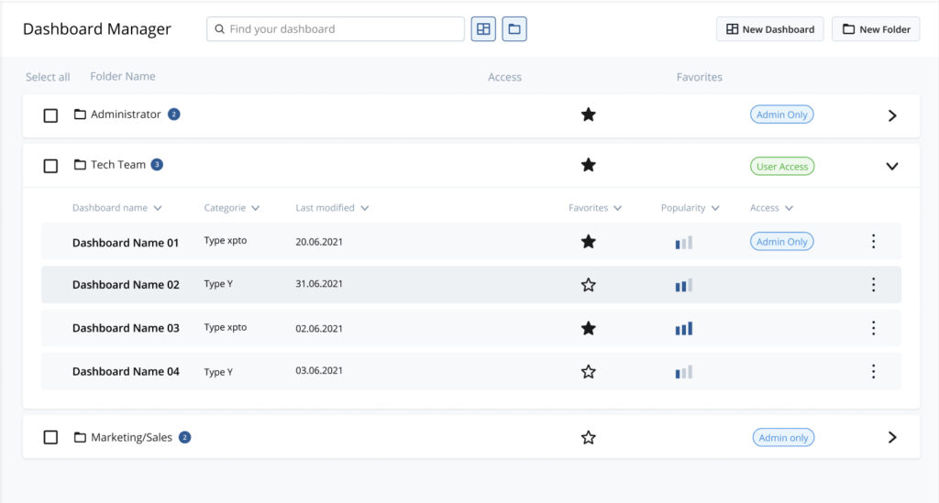The height and width of the screenshot is (503, 939).
Task: Open Dashboard Name 04
Action: (x=126, y=371)
